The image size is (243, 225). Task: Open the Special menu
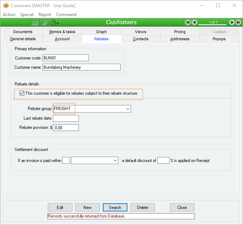[x=27, y=15]
